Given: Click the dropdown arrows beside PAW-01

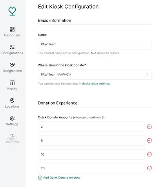Looking at the screenshot, I should click(147, 75).
